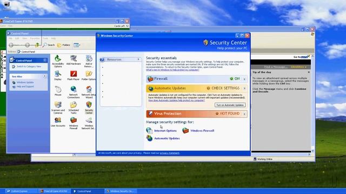Click the Internet Options globe icon
This screenshot has width=346, height=194.
pos(149,130)
